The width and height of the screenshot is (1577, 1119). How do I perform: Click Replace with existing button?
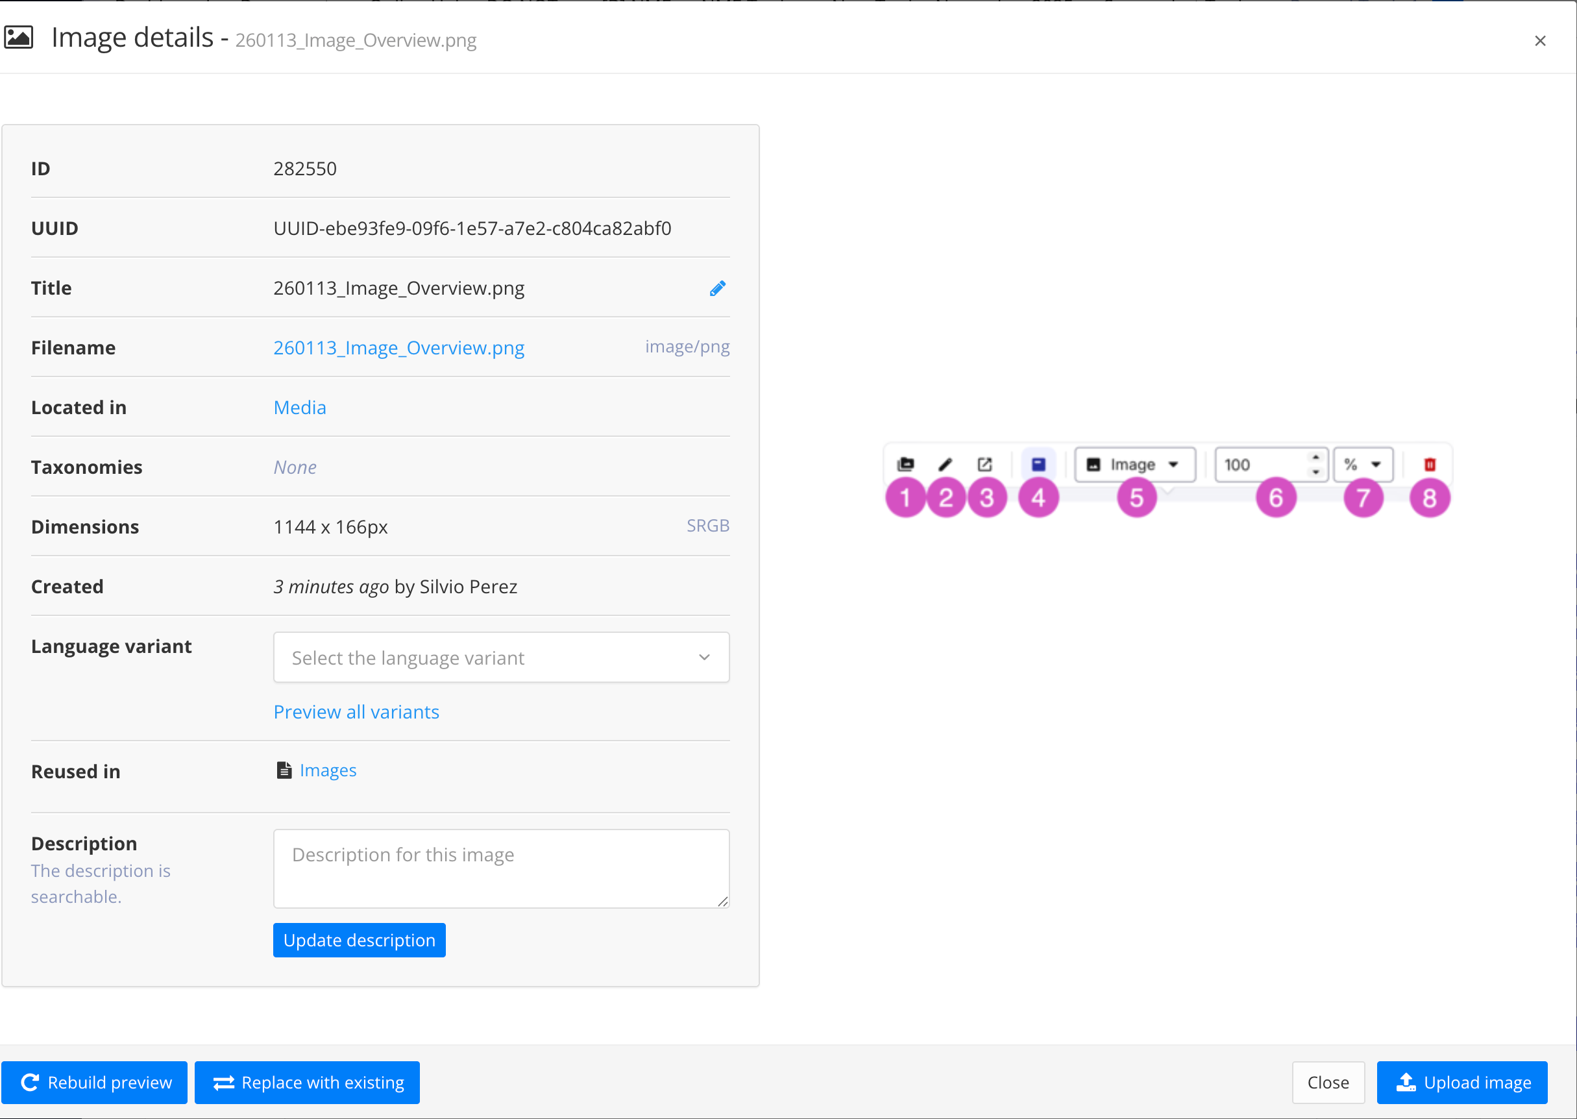click(307, 1083)
